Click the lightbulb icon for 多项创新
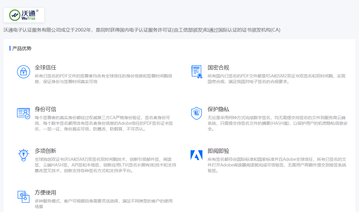Screen dimensions: 359x212 coord(24,155)
